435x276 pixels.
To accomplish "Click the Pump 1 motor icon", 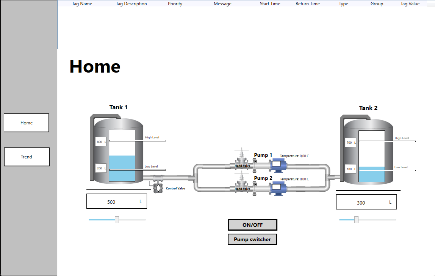I will [278, 165].
